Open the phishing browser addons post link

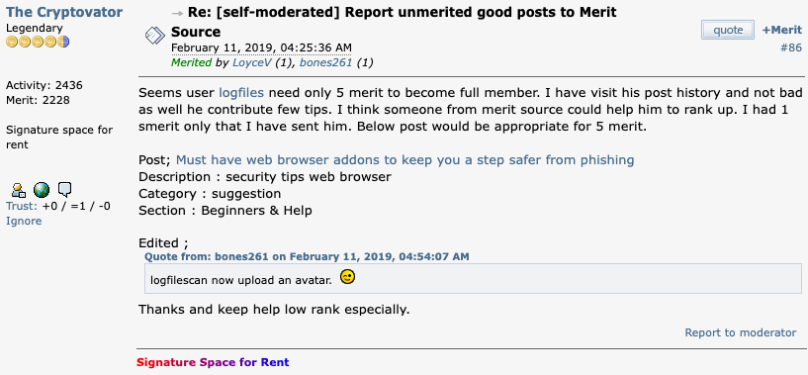click(405, 160)
